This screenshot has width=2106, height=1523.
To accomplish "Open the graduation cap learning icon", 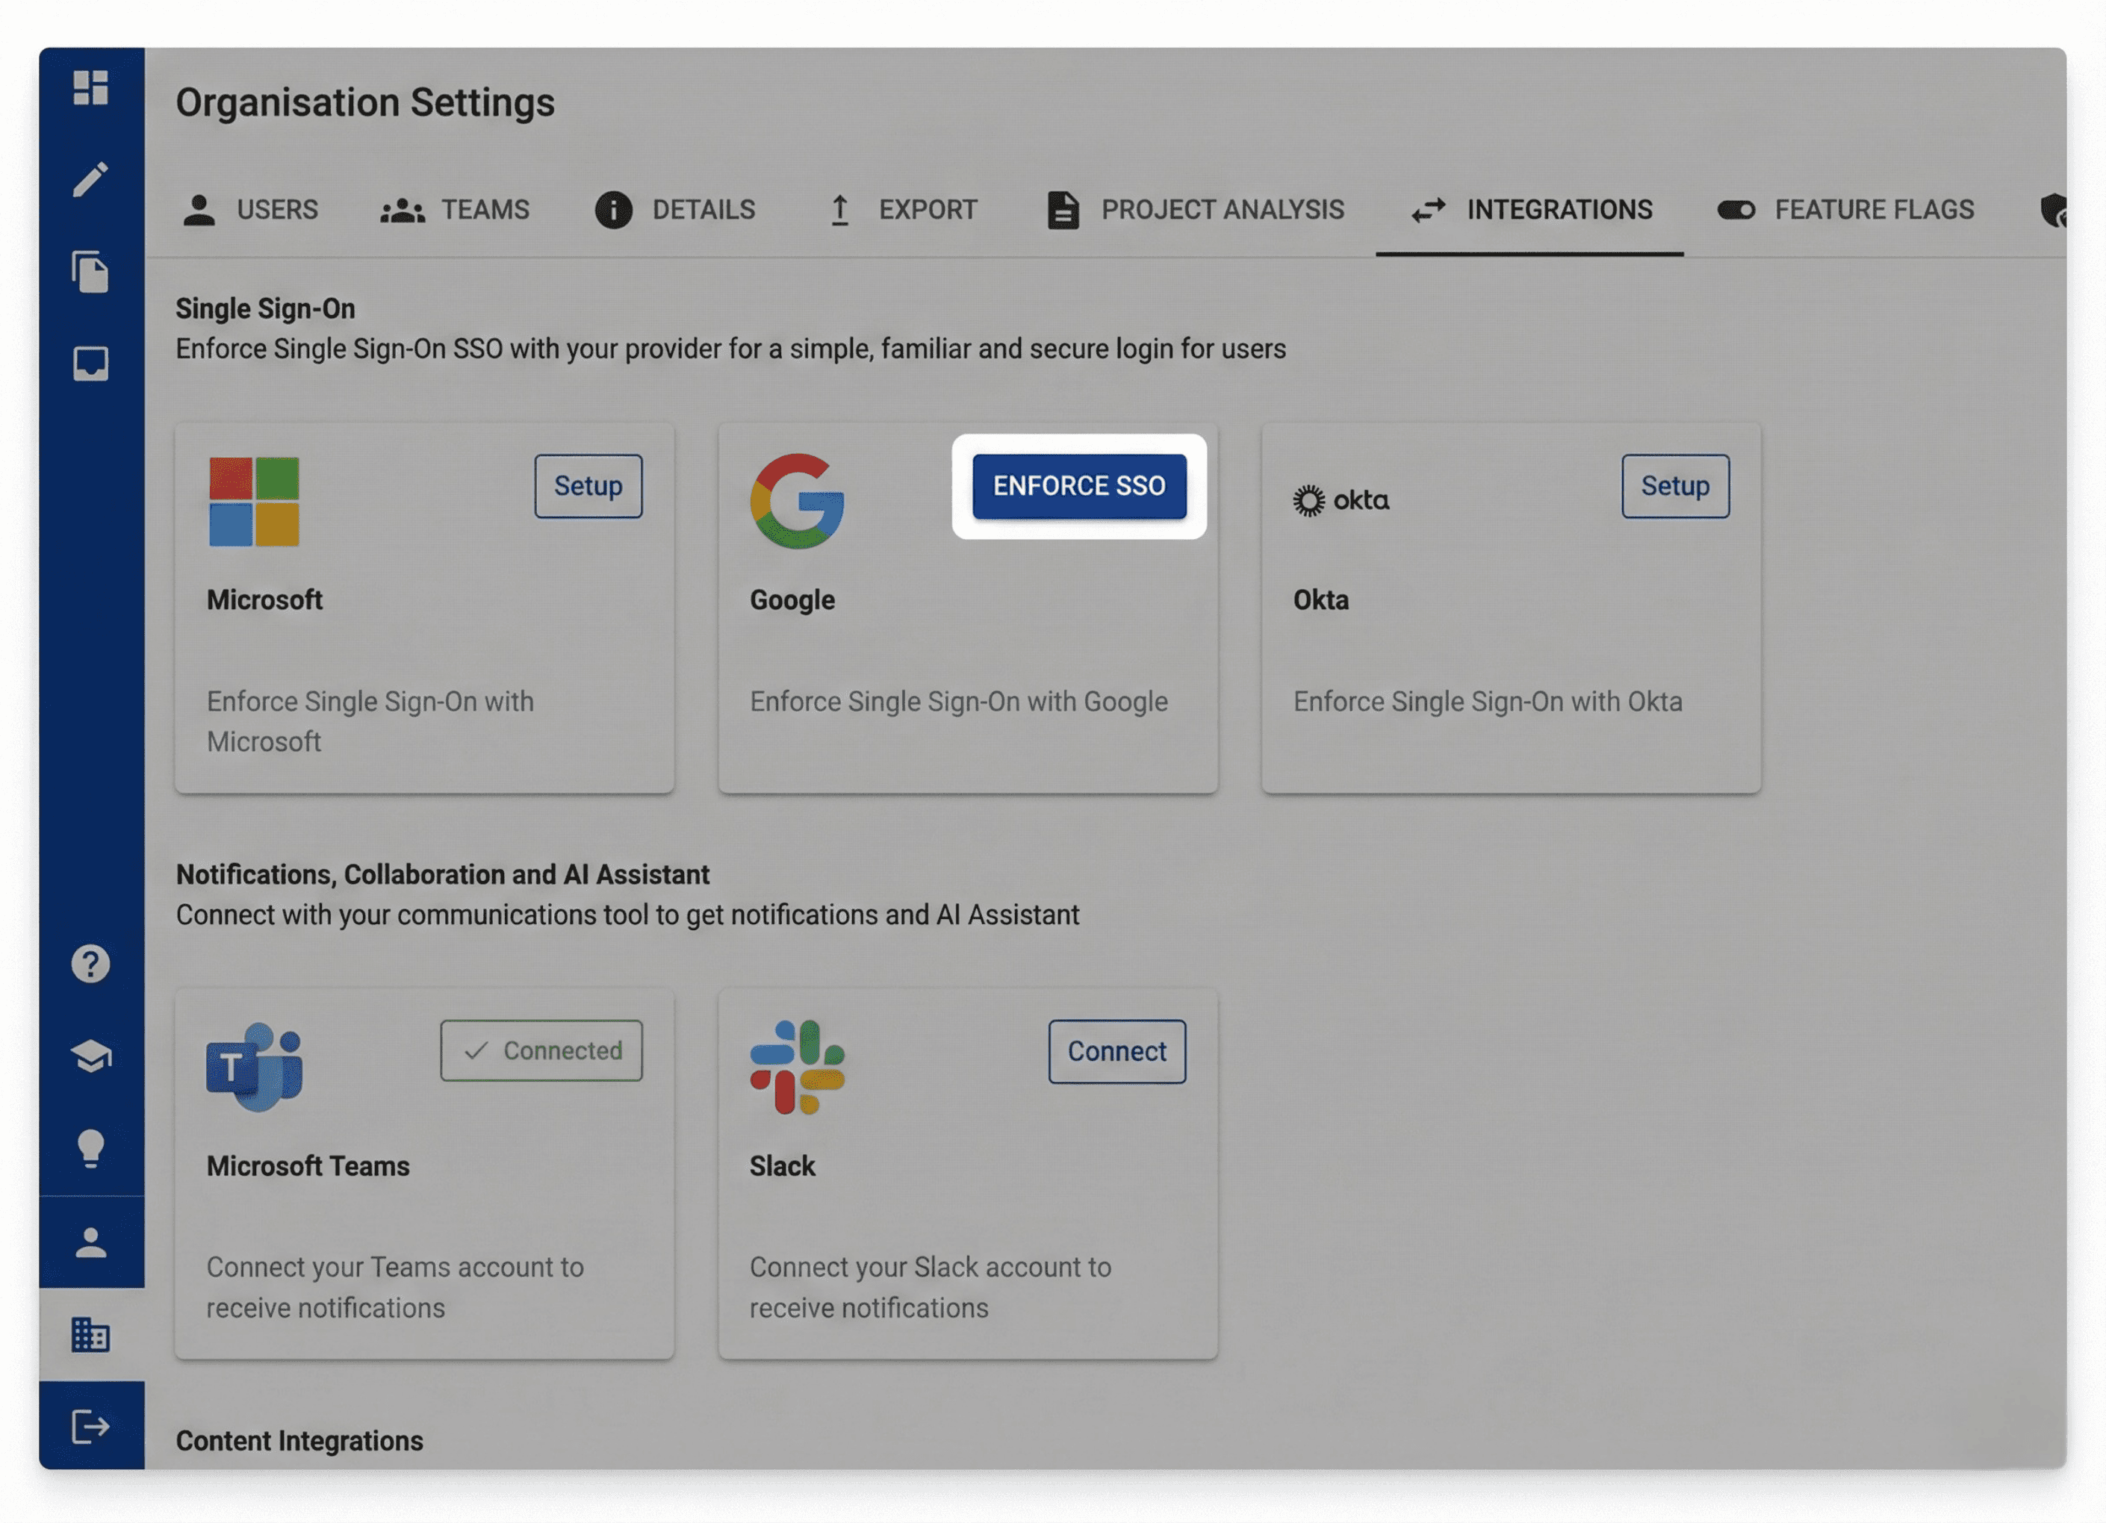I will click(x=90, y=1056).
